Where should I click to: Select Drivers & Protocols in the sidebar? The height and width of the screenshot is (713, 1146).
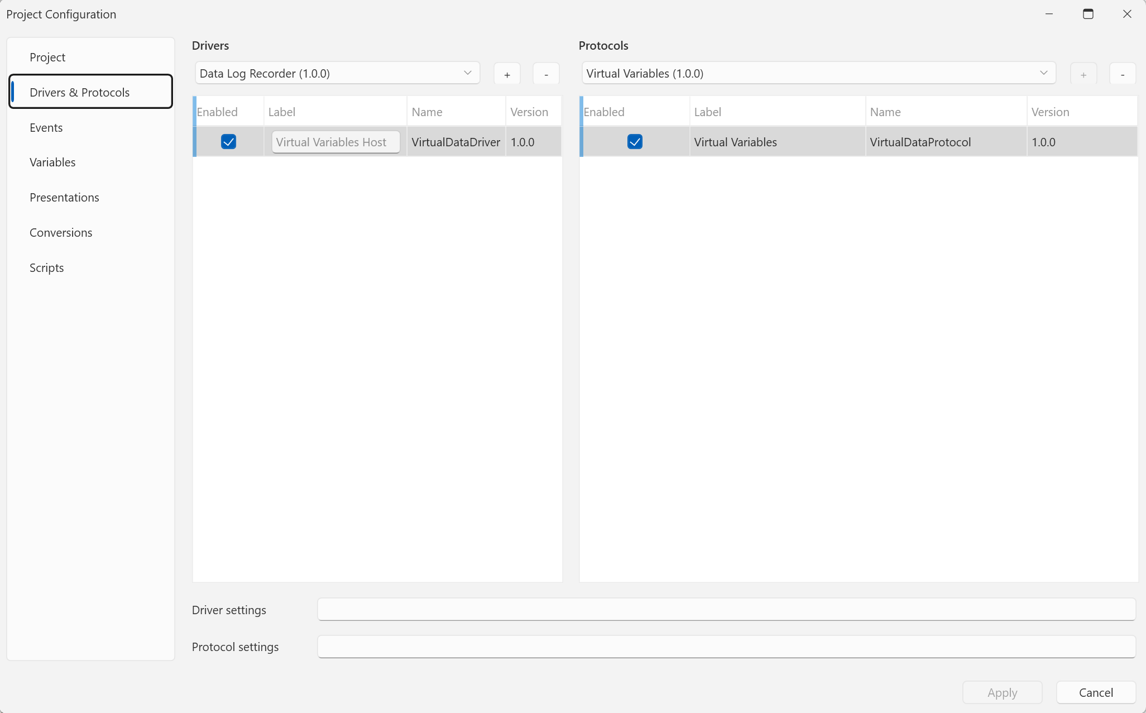tap(91, 92)
